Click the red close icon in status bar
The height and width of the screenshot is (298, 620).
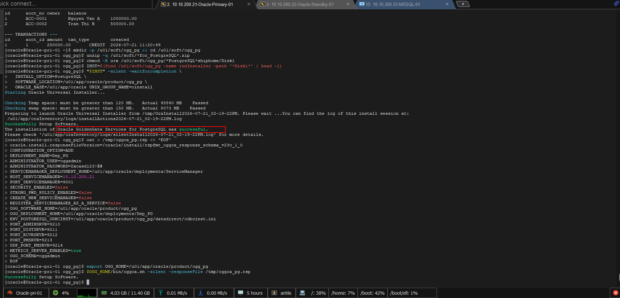(615, 293)
